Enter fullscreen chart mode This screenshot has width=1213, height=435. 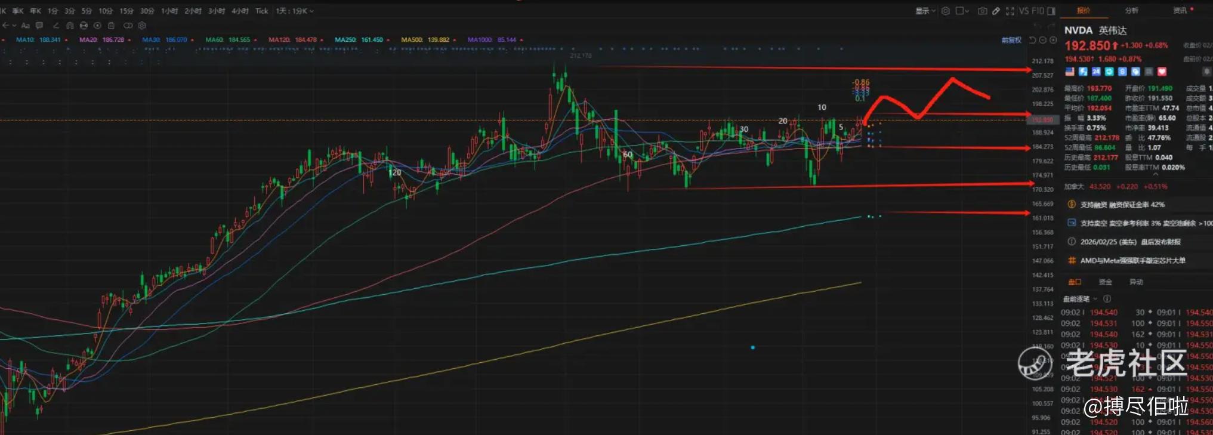pos(1010,11)
